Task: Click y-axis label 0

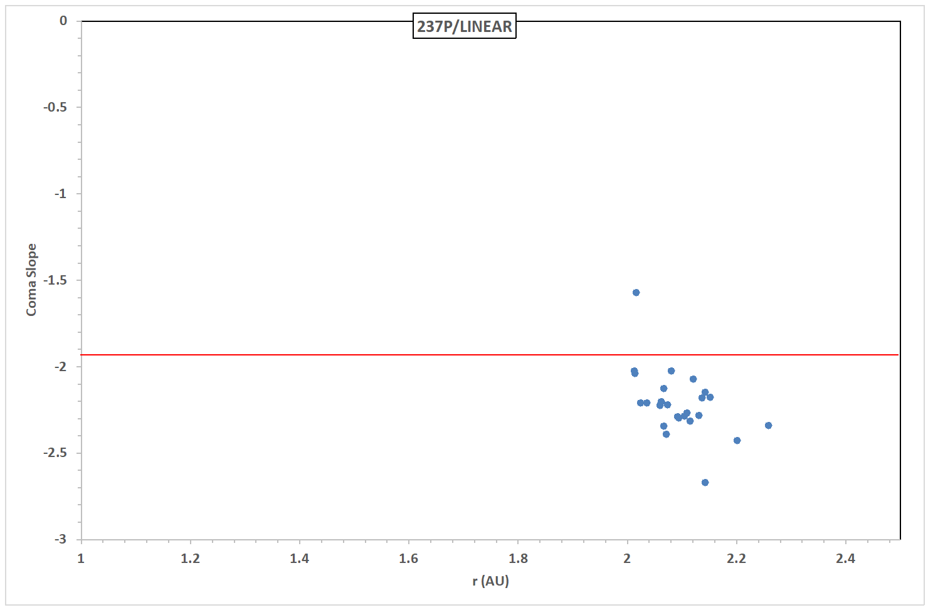Action: 63,21
